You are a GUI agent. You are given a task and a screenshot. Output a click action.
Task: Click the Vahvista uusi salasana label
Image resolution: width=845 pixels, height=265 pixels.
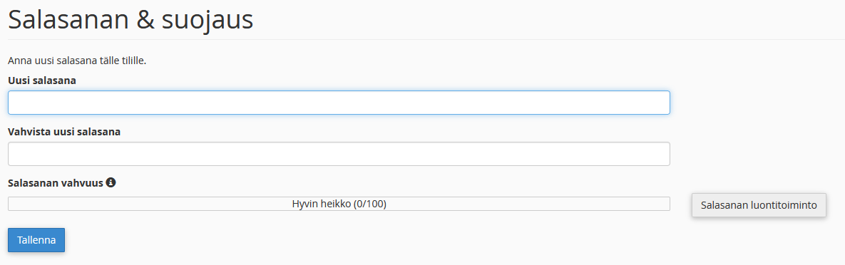[64, 132]
